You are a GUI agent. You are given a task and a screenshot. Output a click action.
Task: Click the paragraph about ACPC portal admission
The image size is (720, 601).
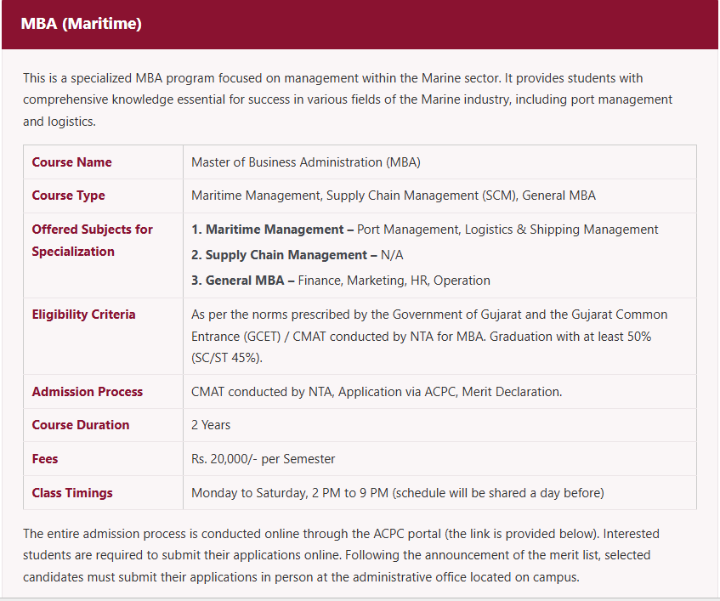tap(341, 555)
